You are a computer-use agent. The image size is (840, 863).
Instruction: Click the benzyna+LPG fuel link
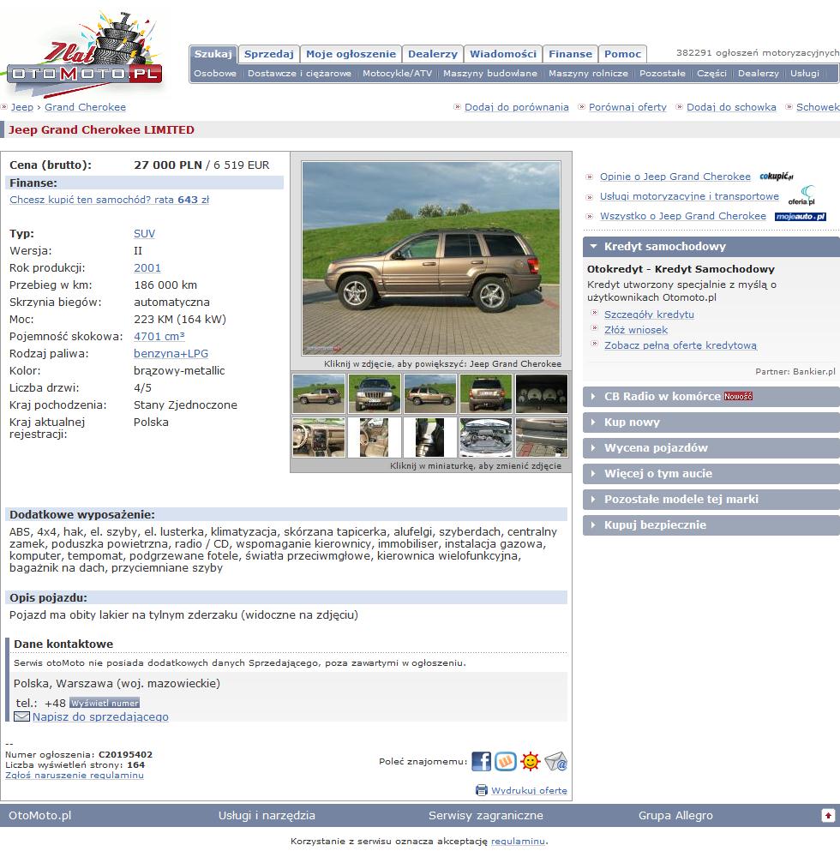(x=171, y=353)
